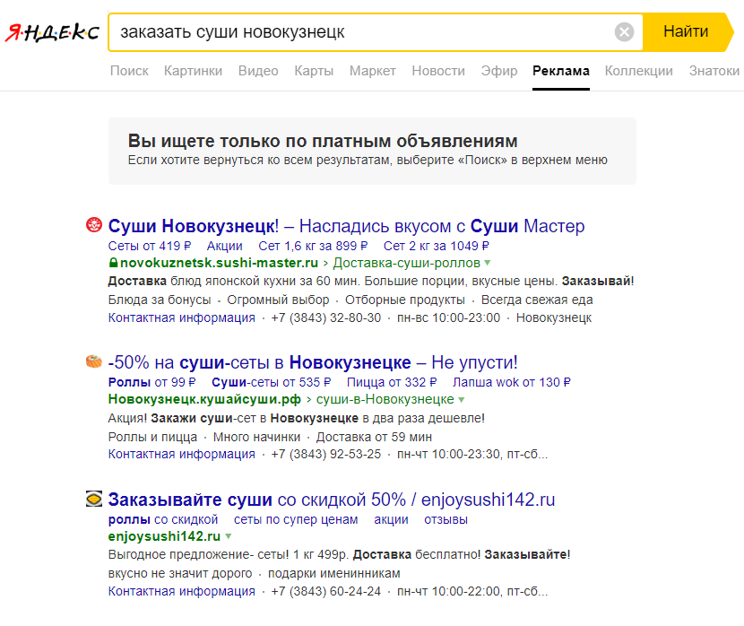The width and height of the screenshot is (744, 626).
Task: Click the text 'вкусно не значит дорого'
Action: point(180,573)
